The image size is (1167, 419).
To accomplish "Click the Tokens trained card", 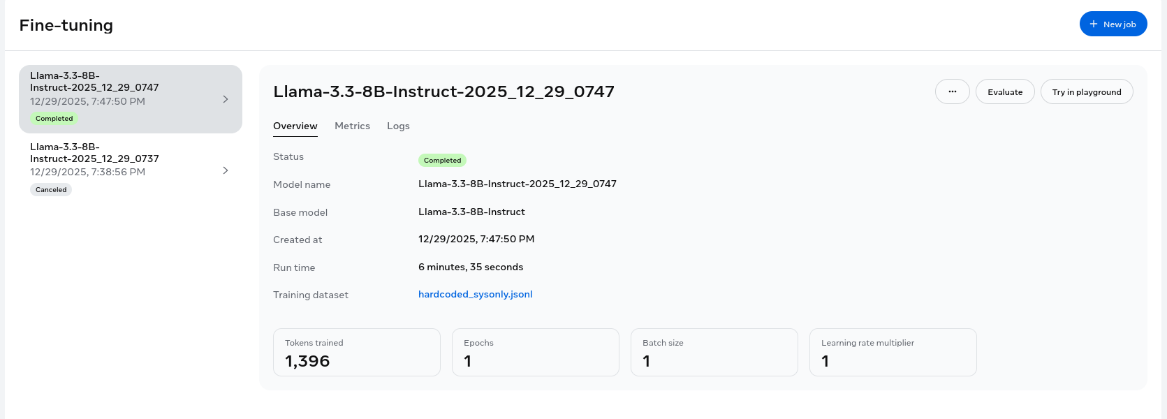I will 356,353.
